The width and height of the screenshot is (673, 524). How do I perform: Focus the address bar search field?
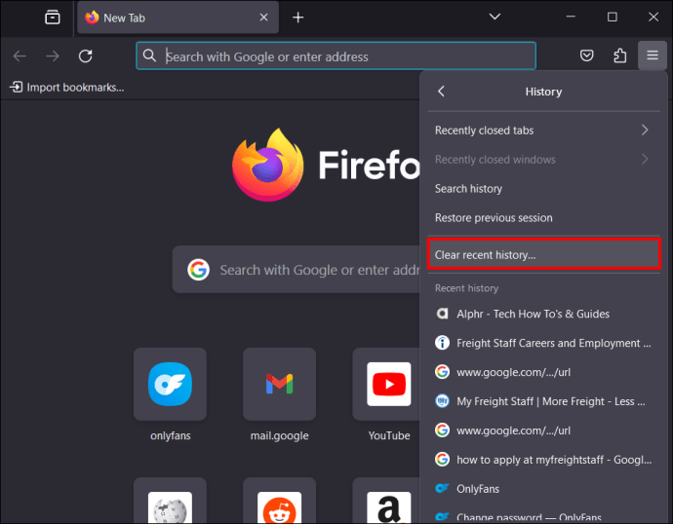(x=336, y=56)
